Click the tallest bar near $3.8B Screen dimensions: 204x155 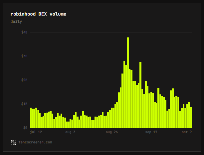(x=128, y=82)
